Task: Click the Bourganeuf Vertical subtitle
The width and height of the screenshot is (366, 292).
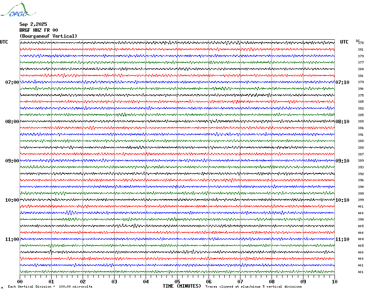Action: tap(48, 36)
